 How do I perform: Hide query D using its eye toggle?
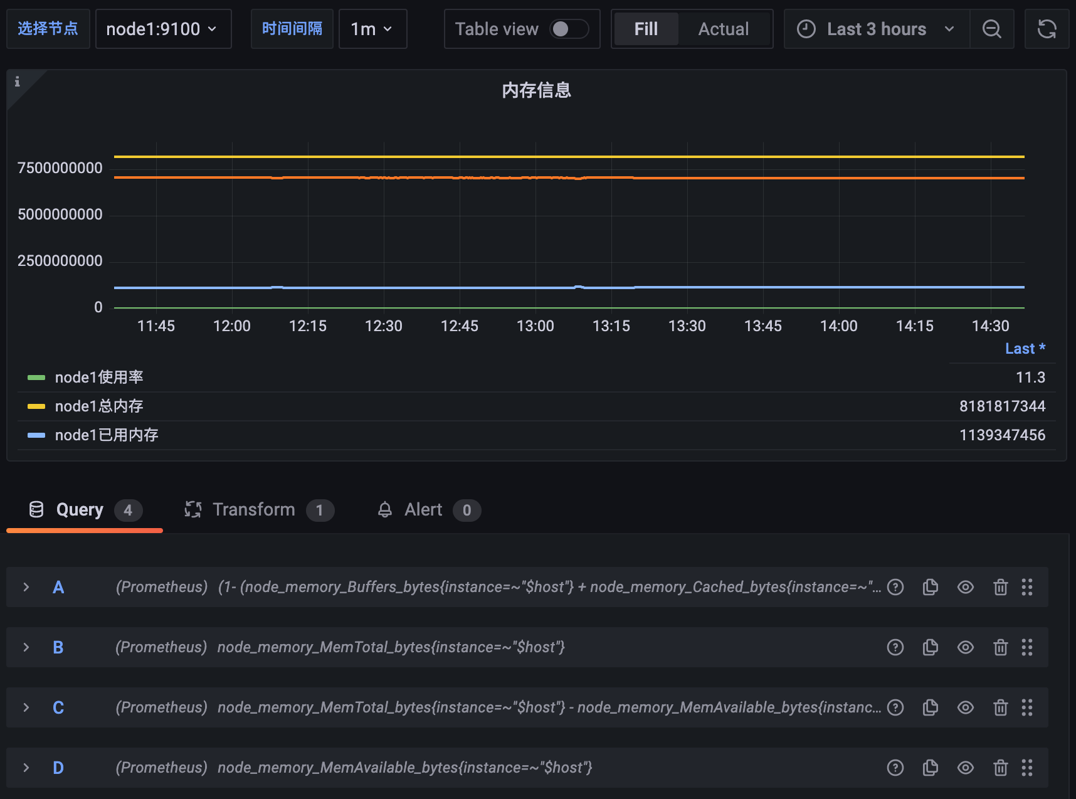tap(966, 767)
